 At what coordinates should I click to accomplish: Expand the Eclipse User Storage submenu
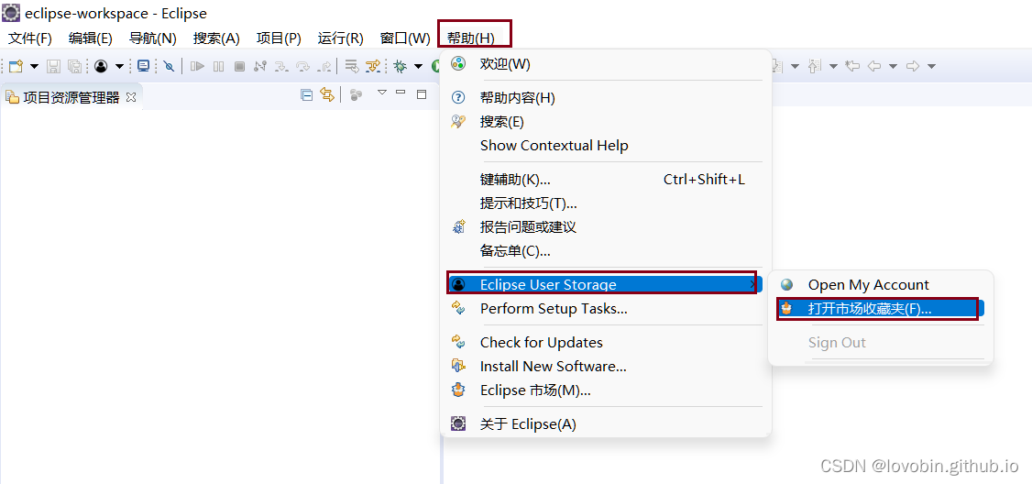point(606,284)
